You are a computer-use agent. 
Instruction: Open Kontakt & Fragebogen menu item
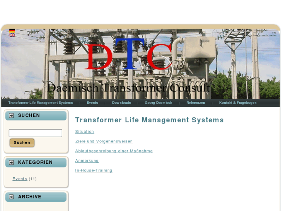pos(238,103)
